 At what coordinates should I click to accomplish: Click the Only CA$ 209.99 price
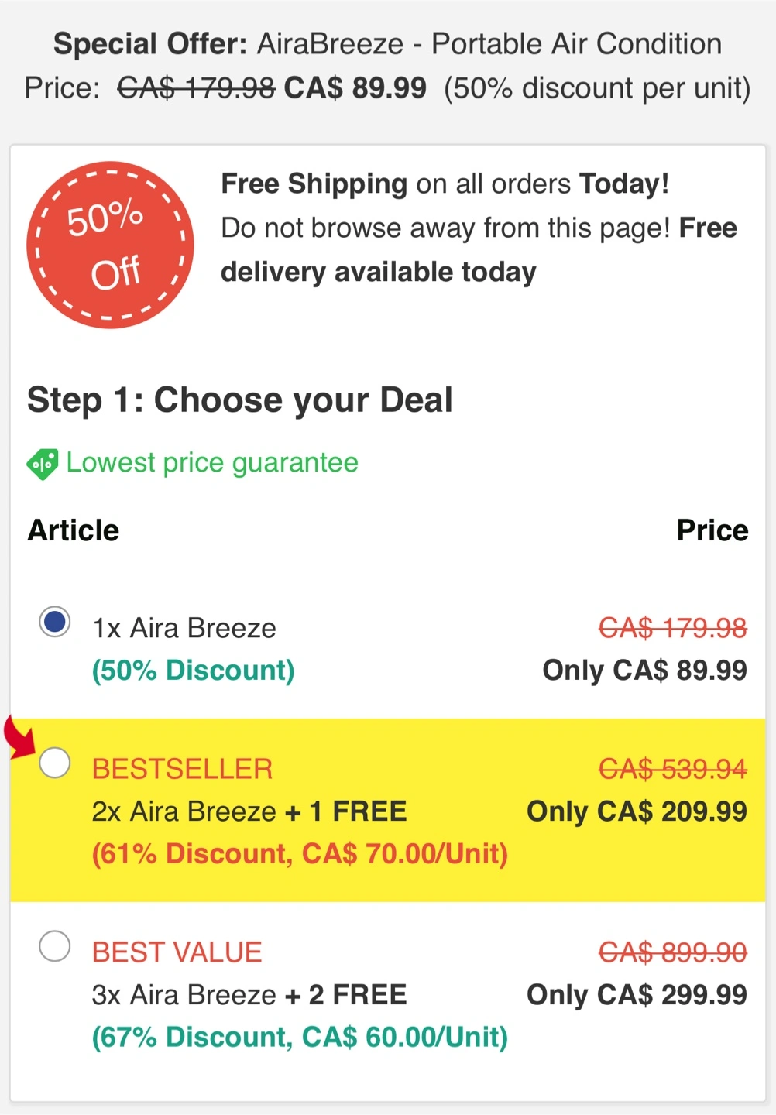point(637,811)
